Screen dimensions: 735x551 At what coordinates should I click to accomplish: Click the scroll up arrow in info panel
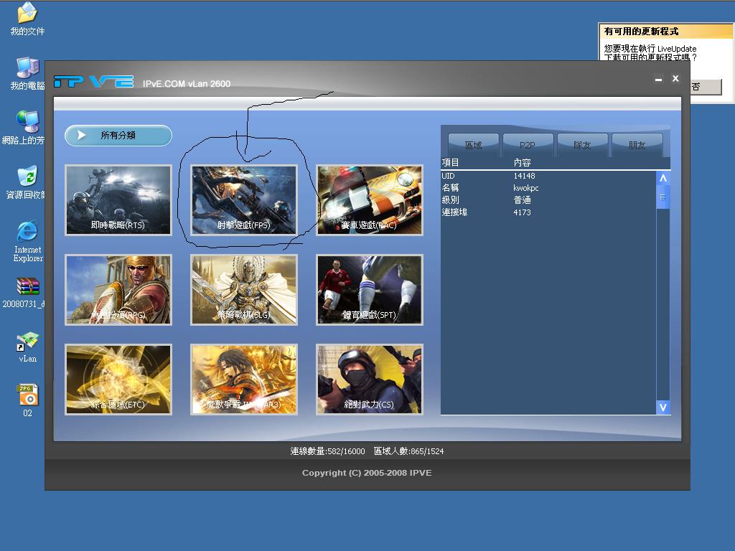663,178
